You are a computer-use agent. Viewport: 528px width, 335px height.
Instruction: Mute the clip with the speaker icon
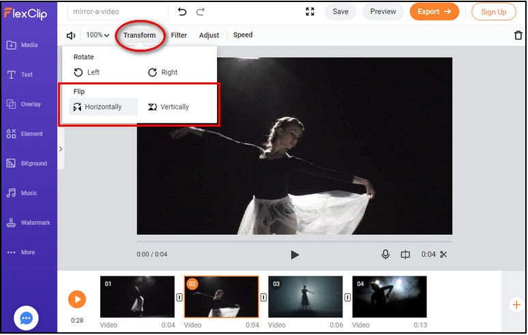pyautogui.click(x=71, y=35)
